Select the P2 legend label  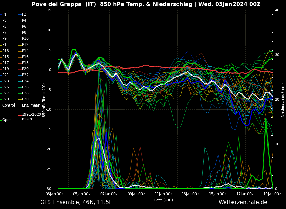[24, 14]
